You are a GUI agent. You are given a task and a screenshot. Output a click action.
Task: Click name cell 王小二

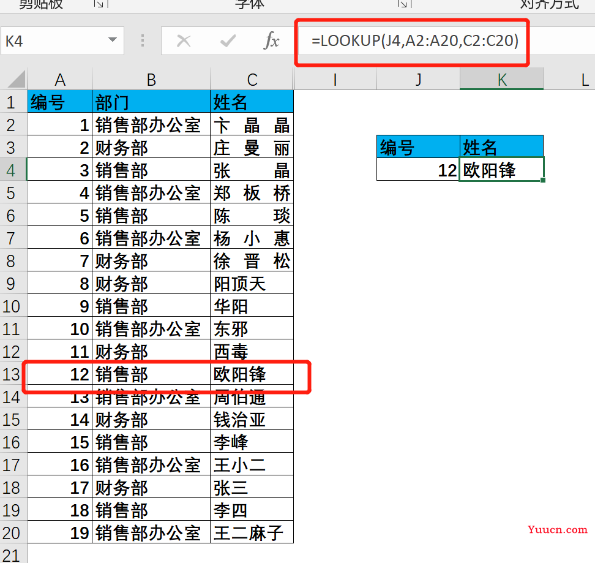[x=252, y=465]
